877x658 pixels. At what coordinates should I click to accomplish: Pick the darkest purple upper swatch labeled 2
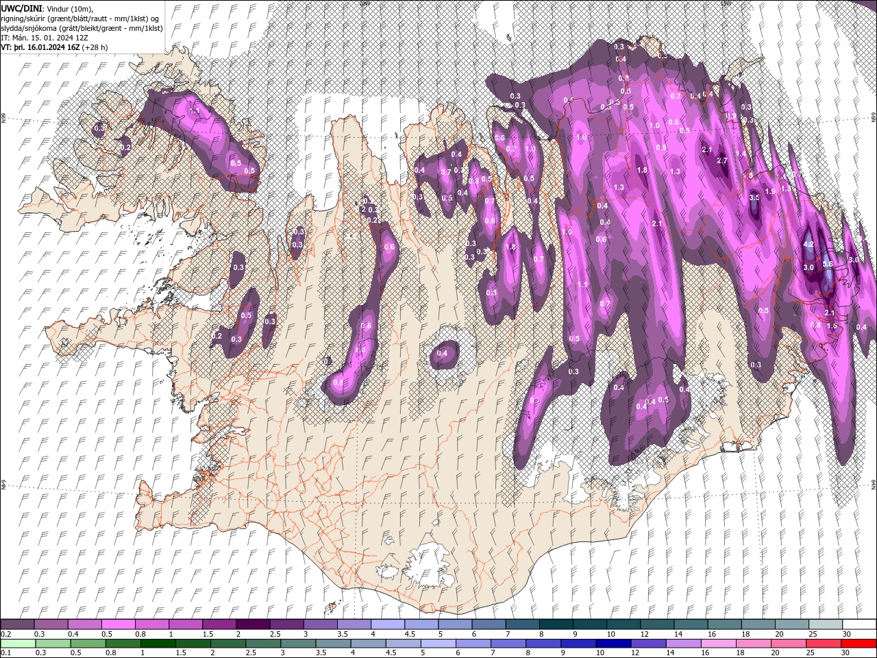[253, 624]
